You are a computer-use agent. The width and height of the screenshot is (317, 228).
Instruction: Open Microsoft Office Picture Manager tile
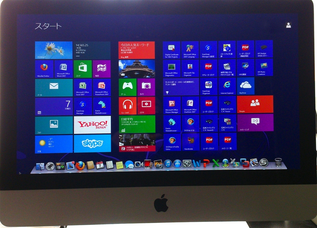[172, 105]
